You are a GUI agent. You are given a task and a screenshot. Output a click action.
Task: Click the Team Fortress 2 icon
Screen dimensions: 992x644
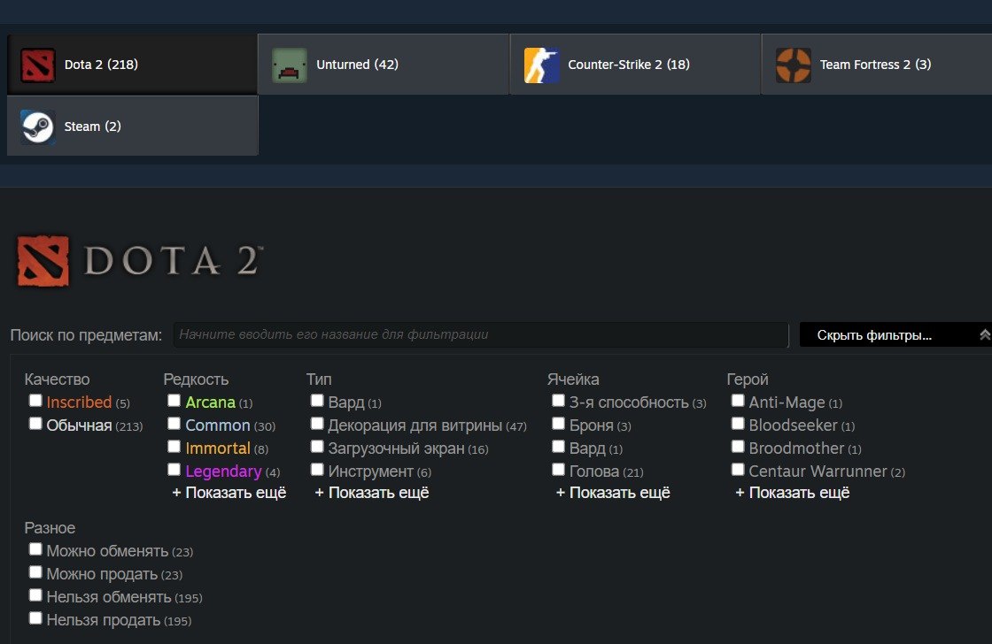tap(794, 65)
